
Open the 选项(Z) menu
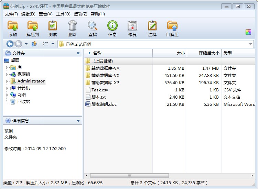[80, 14]
